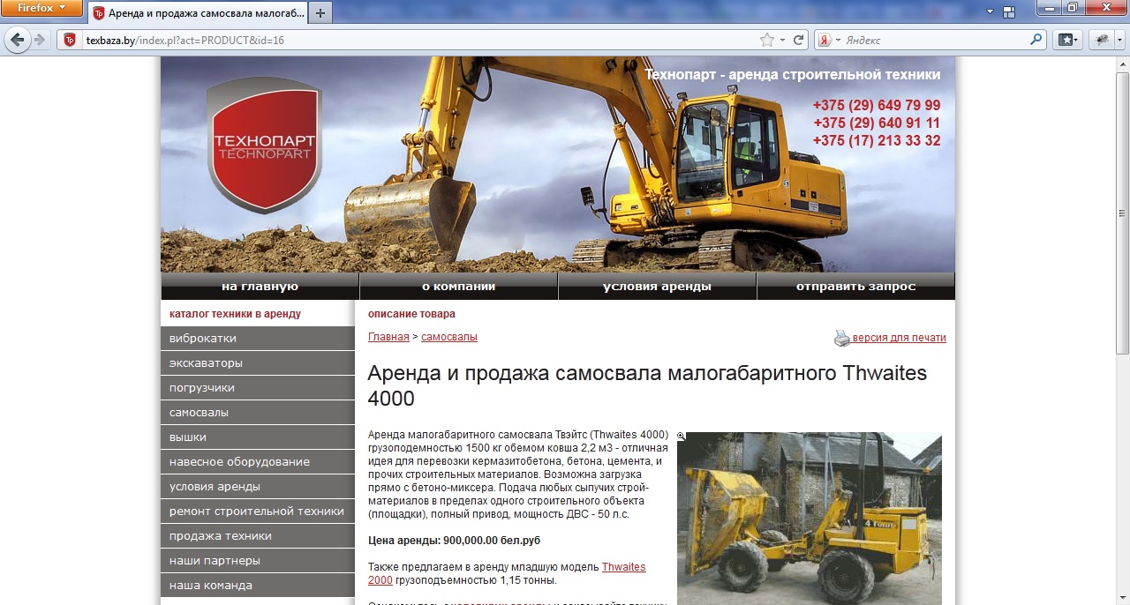Viewport: 1130px width, 605px height.
Task: Select 'продажа техники' in sidebar
Action: (x=258, y=536)
